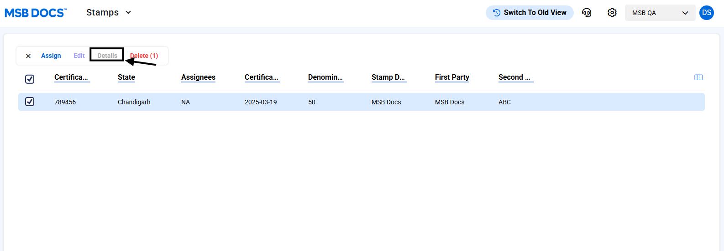
Task: Open Details for selected stamp
Action: tap(107, 56)
